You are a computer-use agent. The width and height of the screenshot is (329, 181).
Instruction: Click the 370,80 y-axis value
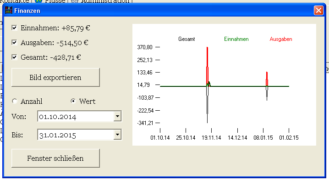(145, 47)
